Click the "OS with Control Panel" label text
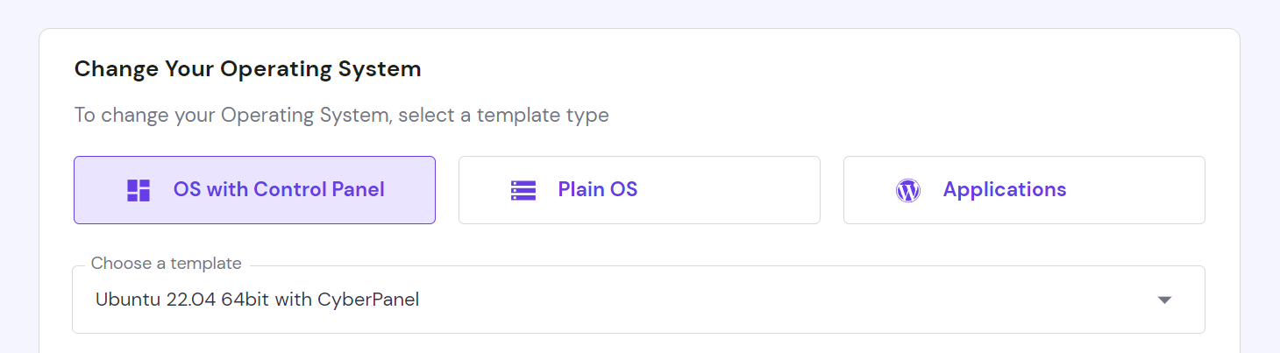This screenshot has height=353, width=1280. [279, 189]
